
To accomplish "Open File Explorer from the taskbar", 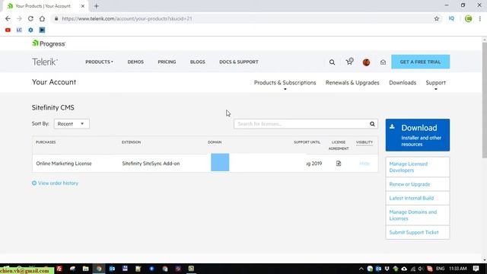I will (x=85, y=269).
